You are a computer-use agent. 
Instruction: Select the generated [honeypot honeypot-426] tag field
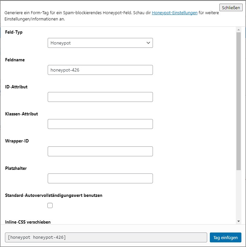coord(105,237)
